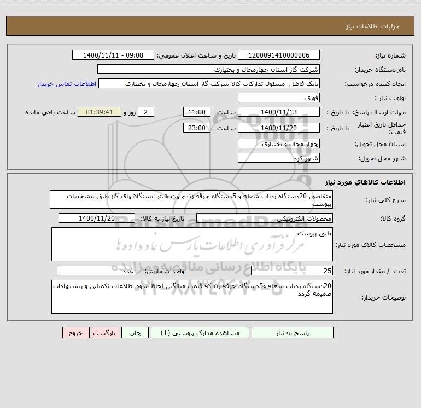Click the خروج exit button

pos(75,332)
